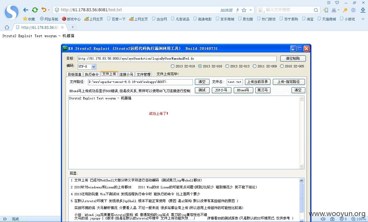Image resolution: width=368 pixels, height=222 pixels.
Task: Click the 文件名 test.txt field
Action: (235, 82)
